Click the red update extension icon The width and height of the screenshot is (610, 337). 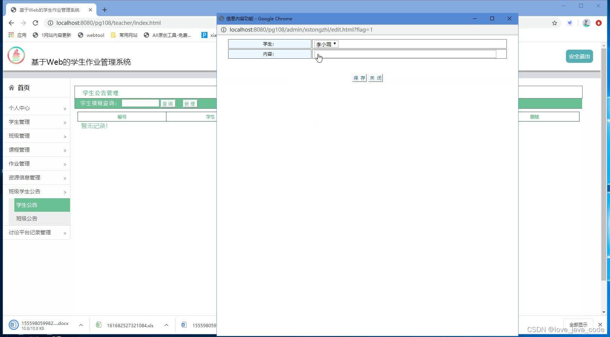tap(599, 23)
